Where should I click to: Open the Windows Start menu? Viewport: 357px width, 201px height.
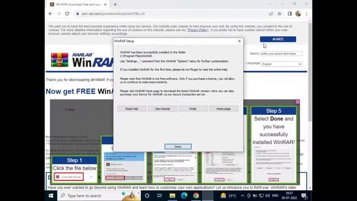point(51,196)
